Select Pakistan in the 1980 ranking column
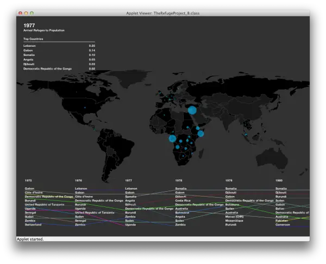 [x=281, y=221]
